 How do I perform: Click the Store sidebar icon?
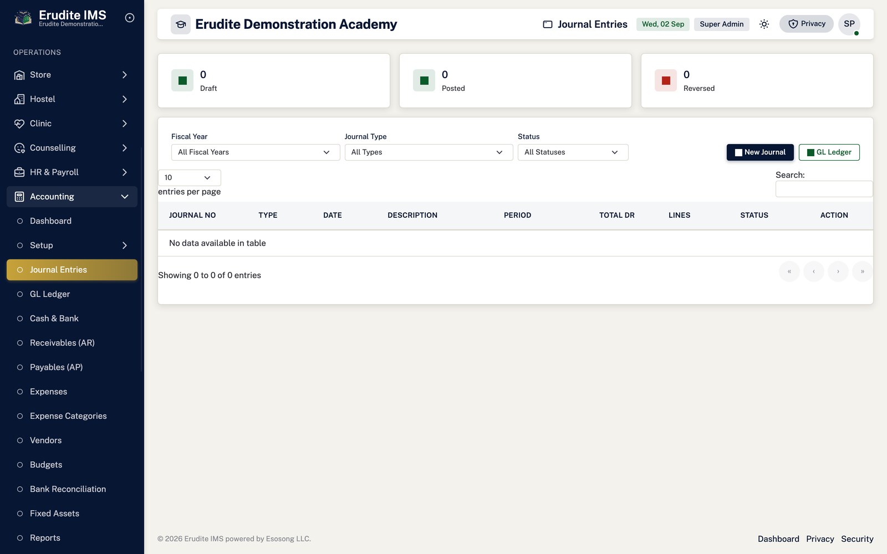point(19,75)
